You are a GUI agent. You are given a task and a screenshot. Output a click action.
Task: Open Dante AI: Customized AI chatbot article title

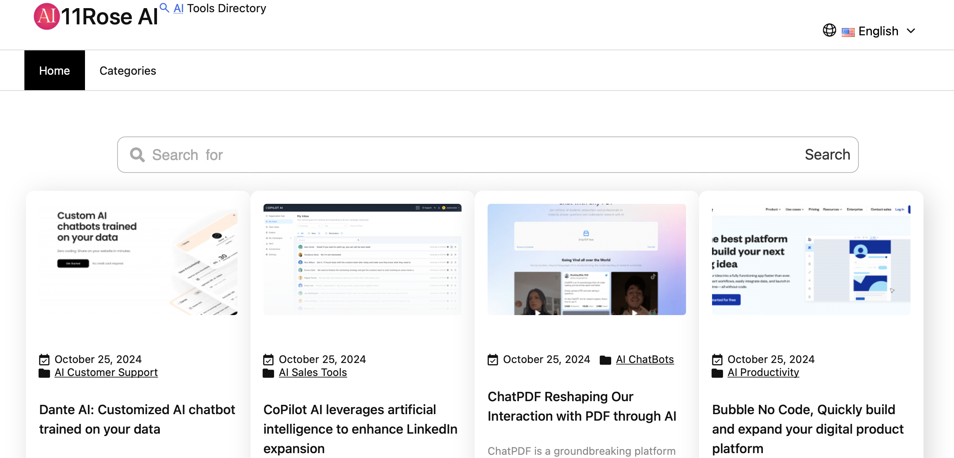137,419
